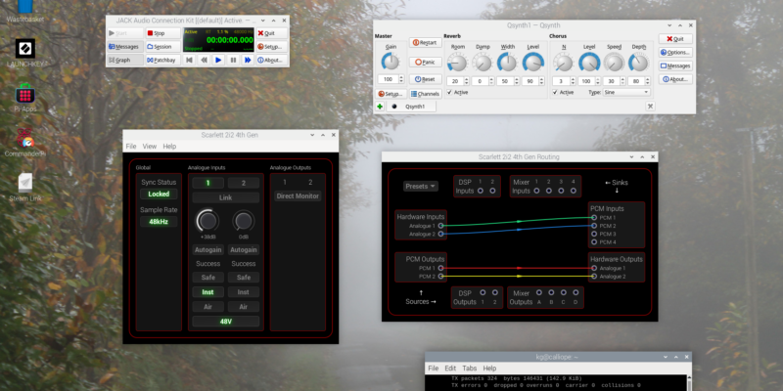Click the Panic button in Qsynth
The width and height of the screenshot is (783, 391).
pos(425,61)
